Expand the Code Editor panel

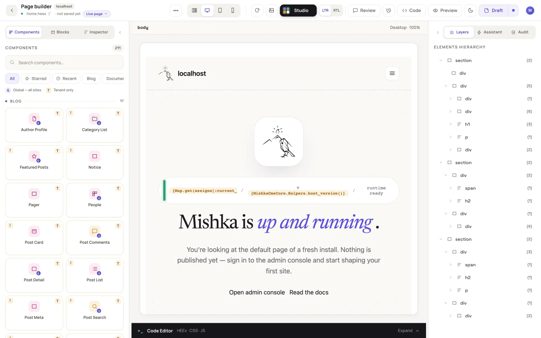(408, 331)
